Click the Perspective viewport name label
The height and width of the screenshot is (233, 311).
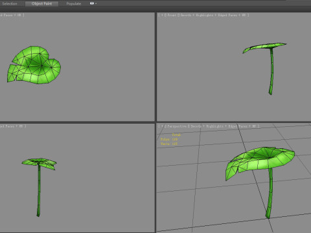point(176,126)
